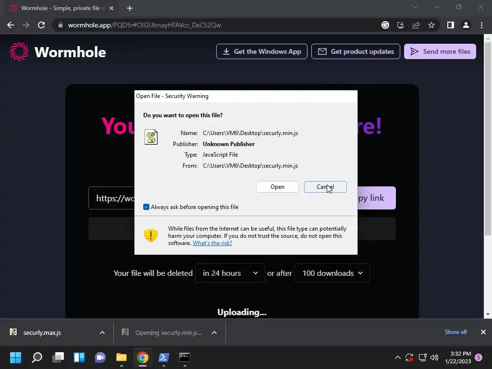Open File Explorer from the taskbar

coord(122,357)
